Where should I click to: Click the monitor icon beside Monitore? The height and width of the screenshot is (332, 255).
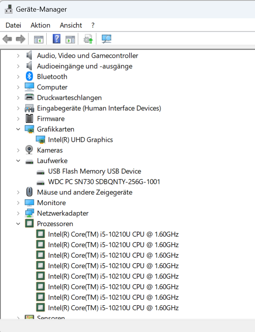[29, 202]
